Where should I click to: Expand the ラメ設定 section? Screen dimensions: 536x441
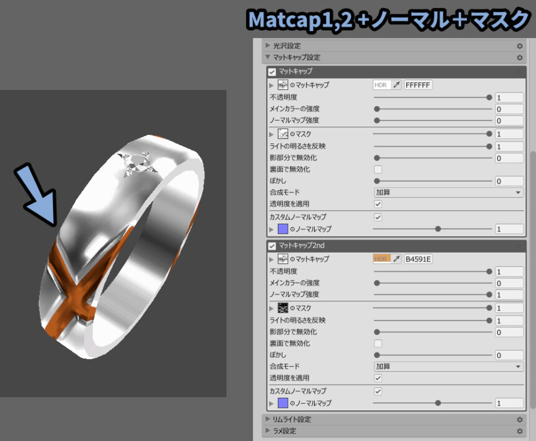268,431
